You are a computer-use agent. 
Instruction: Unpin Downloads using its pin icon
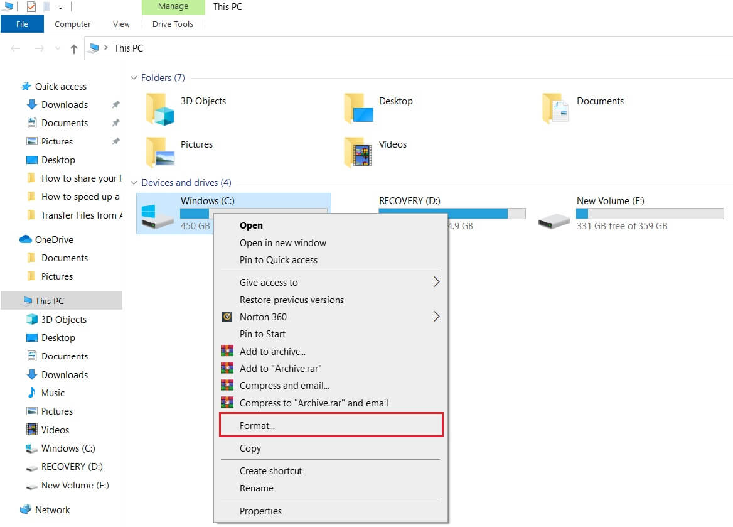115,104
